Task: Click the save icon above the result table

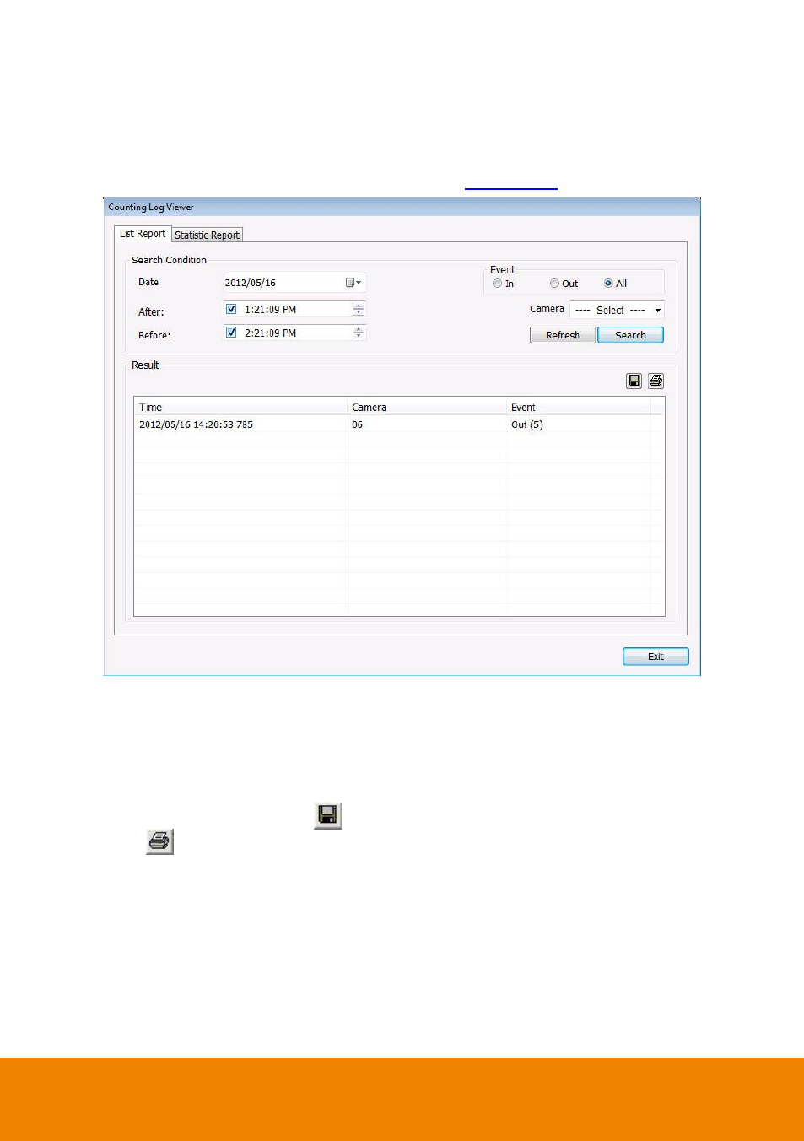Action: tap(634, 381)
